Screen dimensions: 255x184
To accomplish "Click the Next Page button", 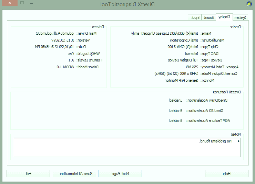I will [120, 174].
